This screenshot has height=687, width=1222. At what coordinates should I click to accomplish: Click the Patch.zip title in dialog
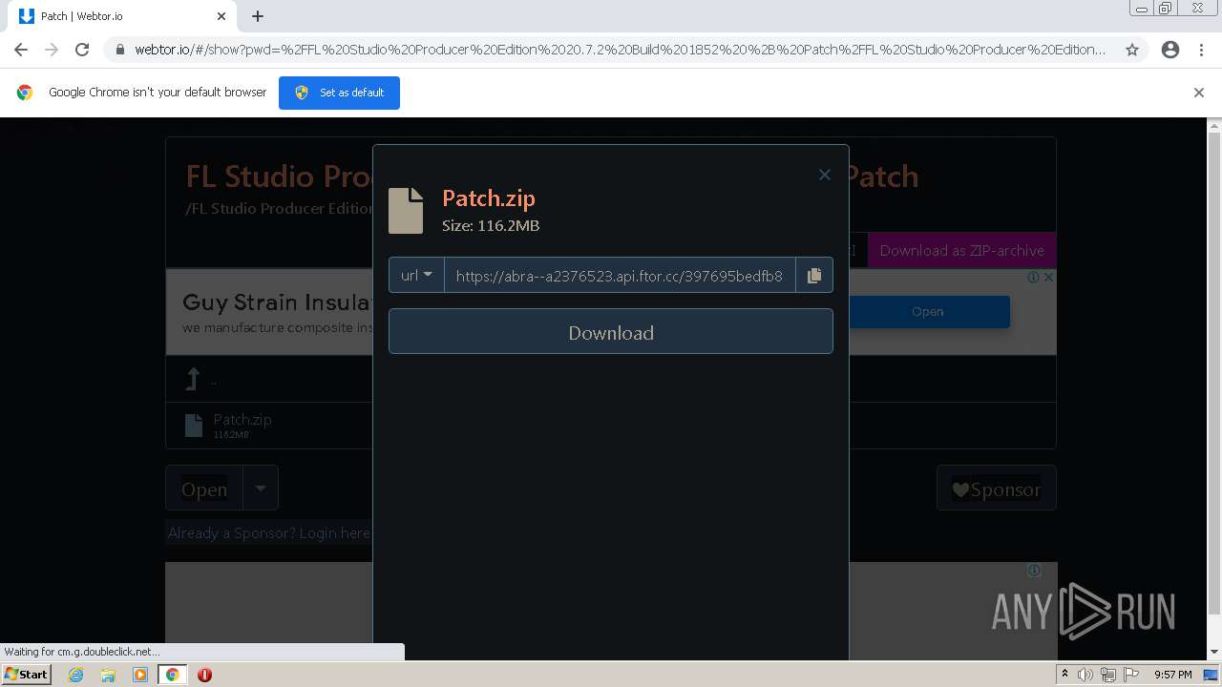[488, 198]
